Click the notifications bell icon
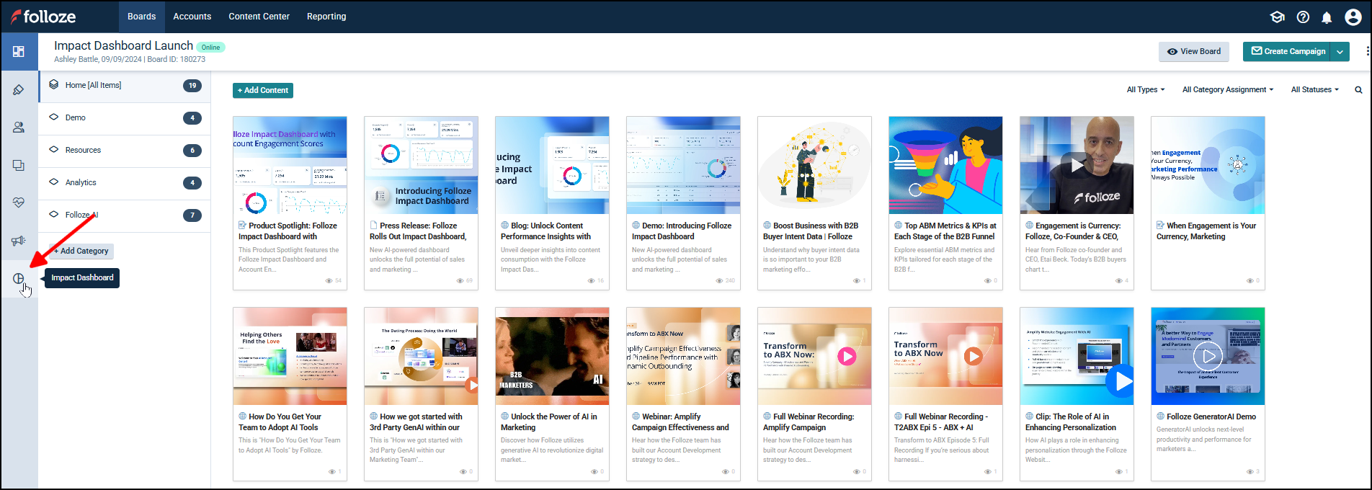 pos(1327,17)
